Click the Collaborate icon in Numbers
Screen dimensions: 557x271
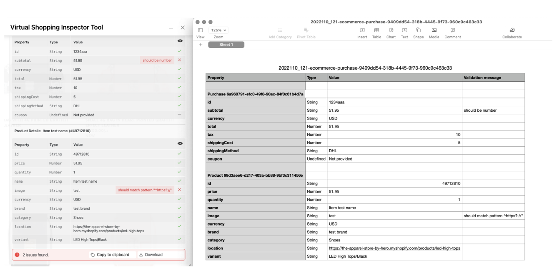(512, 30)
